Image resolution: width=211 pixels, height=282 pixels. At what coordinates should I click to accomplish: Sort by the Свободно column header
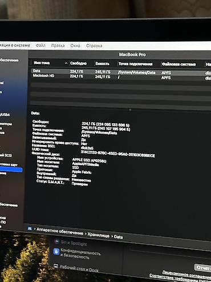pyautogui.click(x=78, y=63)
